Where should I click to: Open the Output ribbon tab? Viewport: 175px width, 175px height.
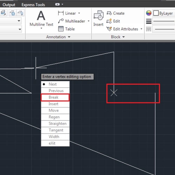click(x=9, y=5)
